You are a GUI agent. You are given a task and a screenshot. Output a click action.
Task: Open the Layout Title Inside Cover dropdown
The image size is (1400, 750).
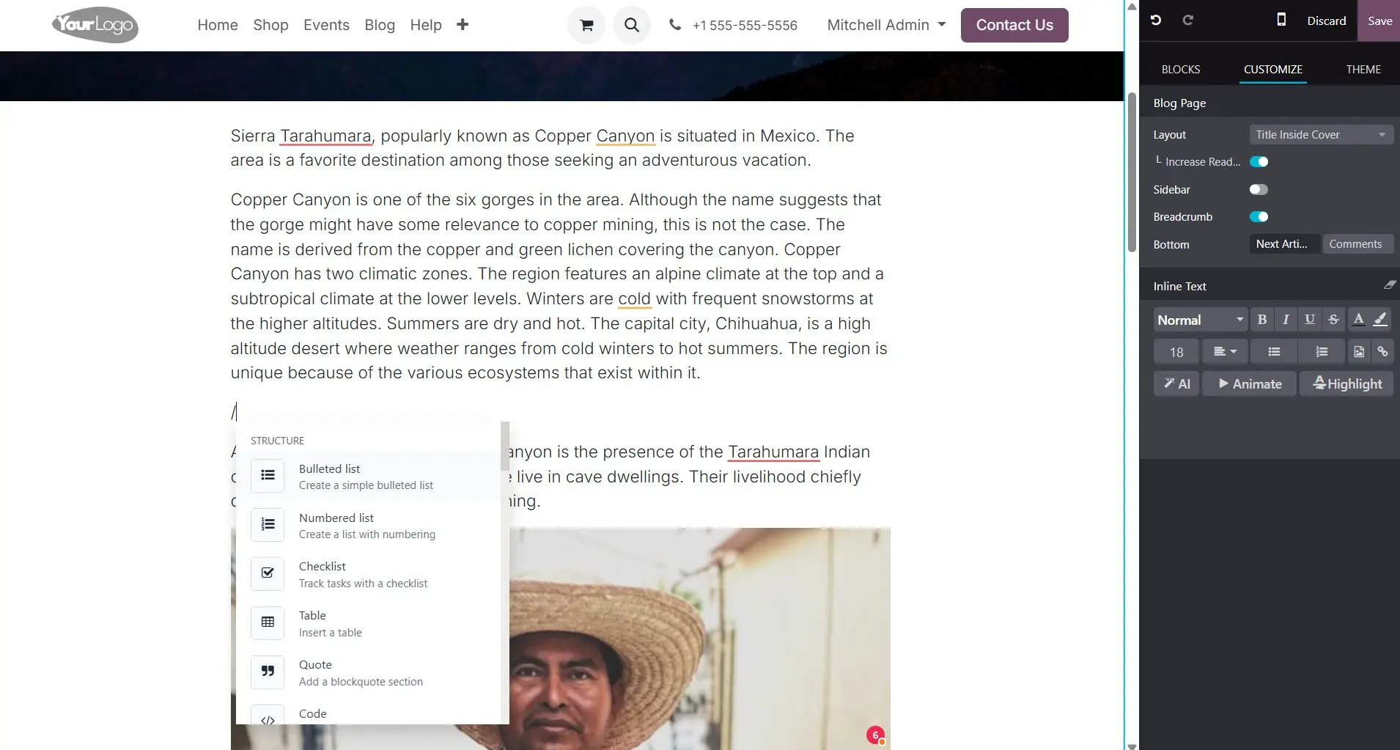coord(1321,135)
